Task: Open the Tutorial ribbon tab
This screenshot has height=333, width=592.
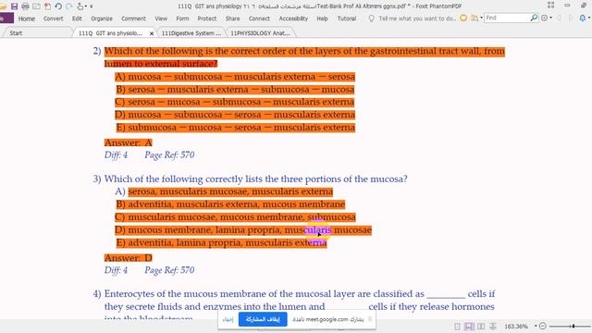Action: coord(347,18)
